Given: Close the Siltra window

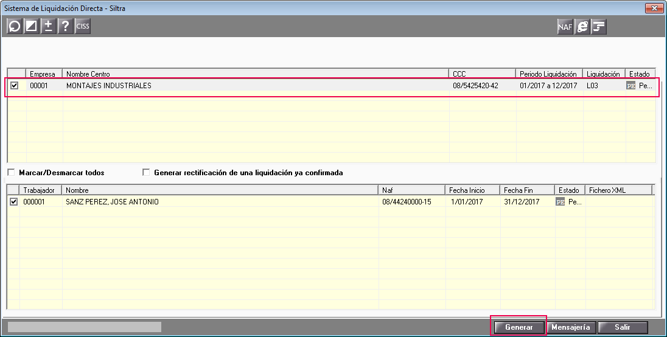Looking at the screenshot, I should pos(654,8).
